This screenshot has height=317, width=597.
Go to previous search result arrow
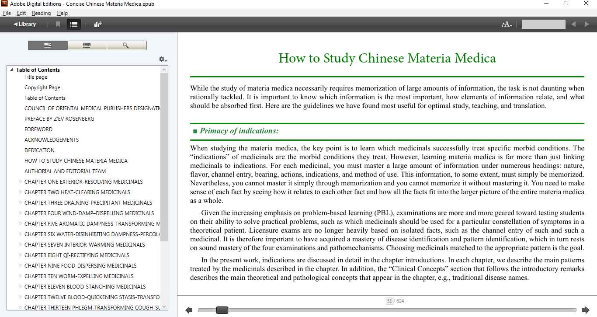(573, 24)
